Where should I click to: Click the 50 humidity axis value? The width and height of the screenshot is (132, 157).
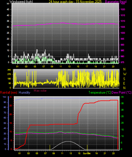[5, 123]
